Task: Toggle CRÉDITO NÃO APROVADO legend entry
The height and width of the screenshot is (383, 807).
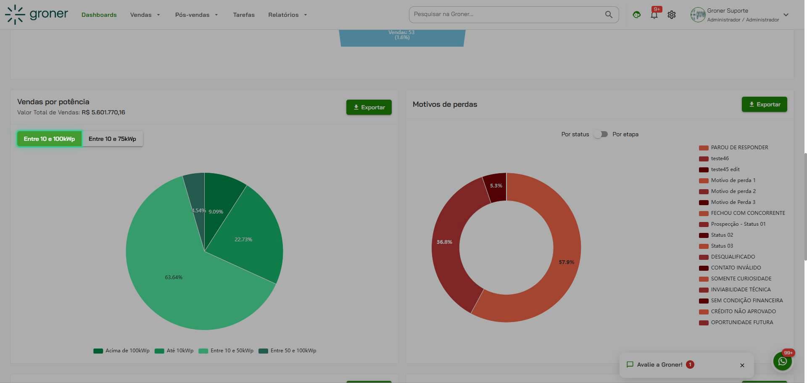Action: pyautogui.click(x=738, y=312)
